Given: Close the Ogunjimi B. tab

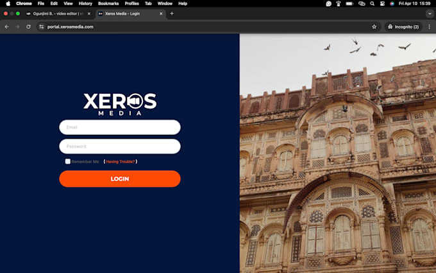Looking at the screenshot, I should (x=89, y=13).
